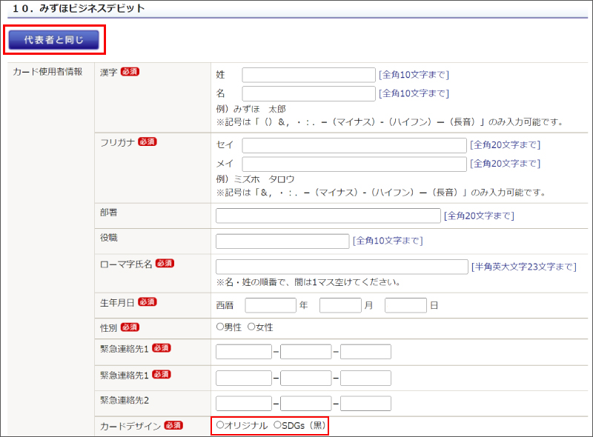
Task: Click the birth year (年) field
Action: [x=271, y=305]
